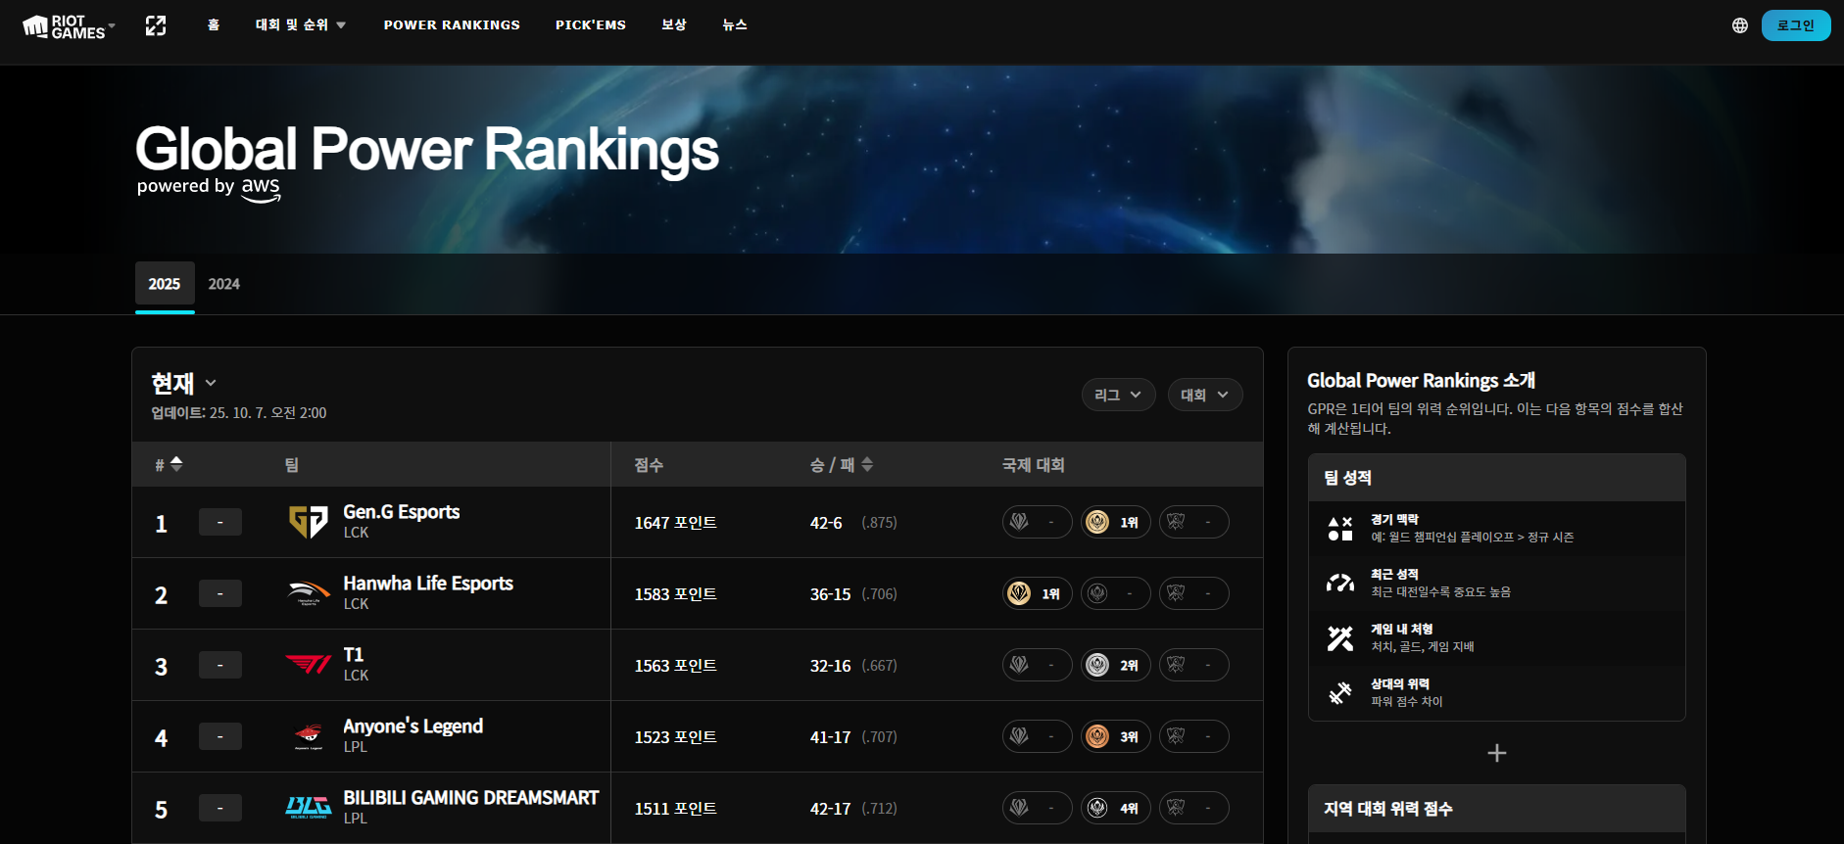1844x844 pixels.
Task: Click Gen.G's First Stand tournament badge
Action: point(1038,522)
